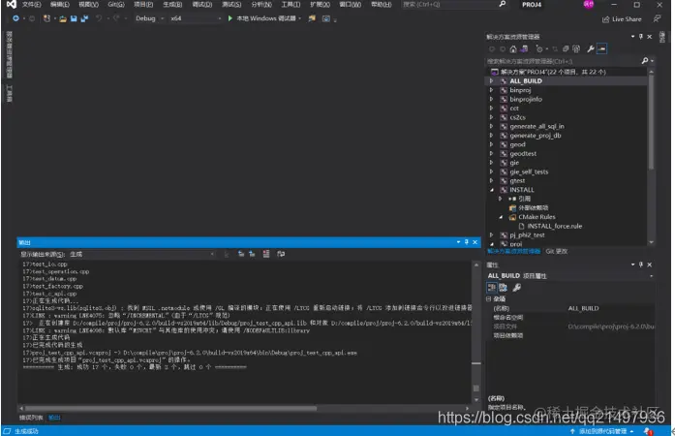The height and width of the screenshot is (436, 675).
Task: Toggle word wrap in the Output panel
Action: (x=281, y=254)
